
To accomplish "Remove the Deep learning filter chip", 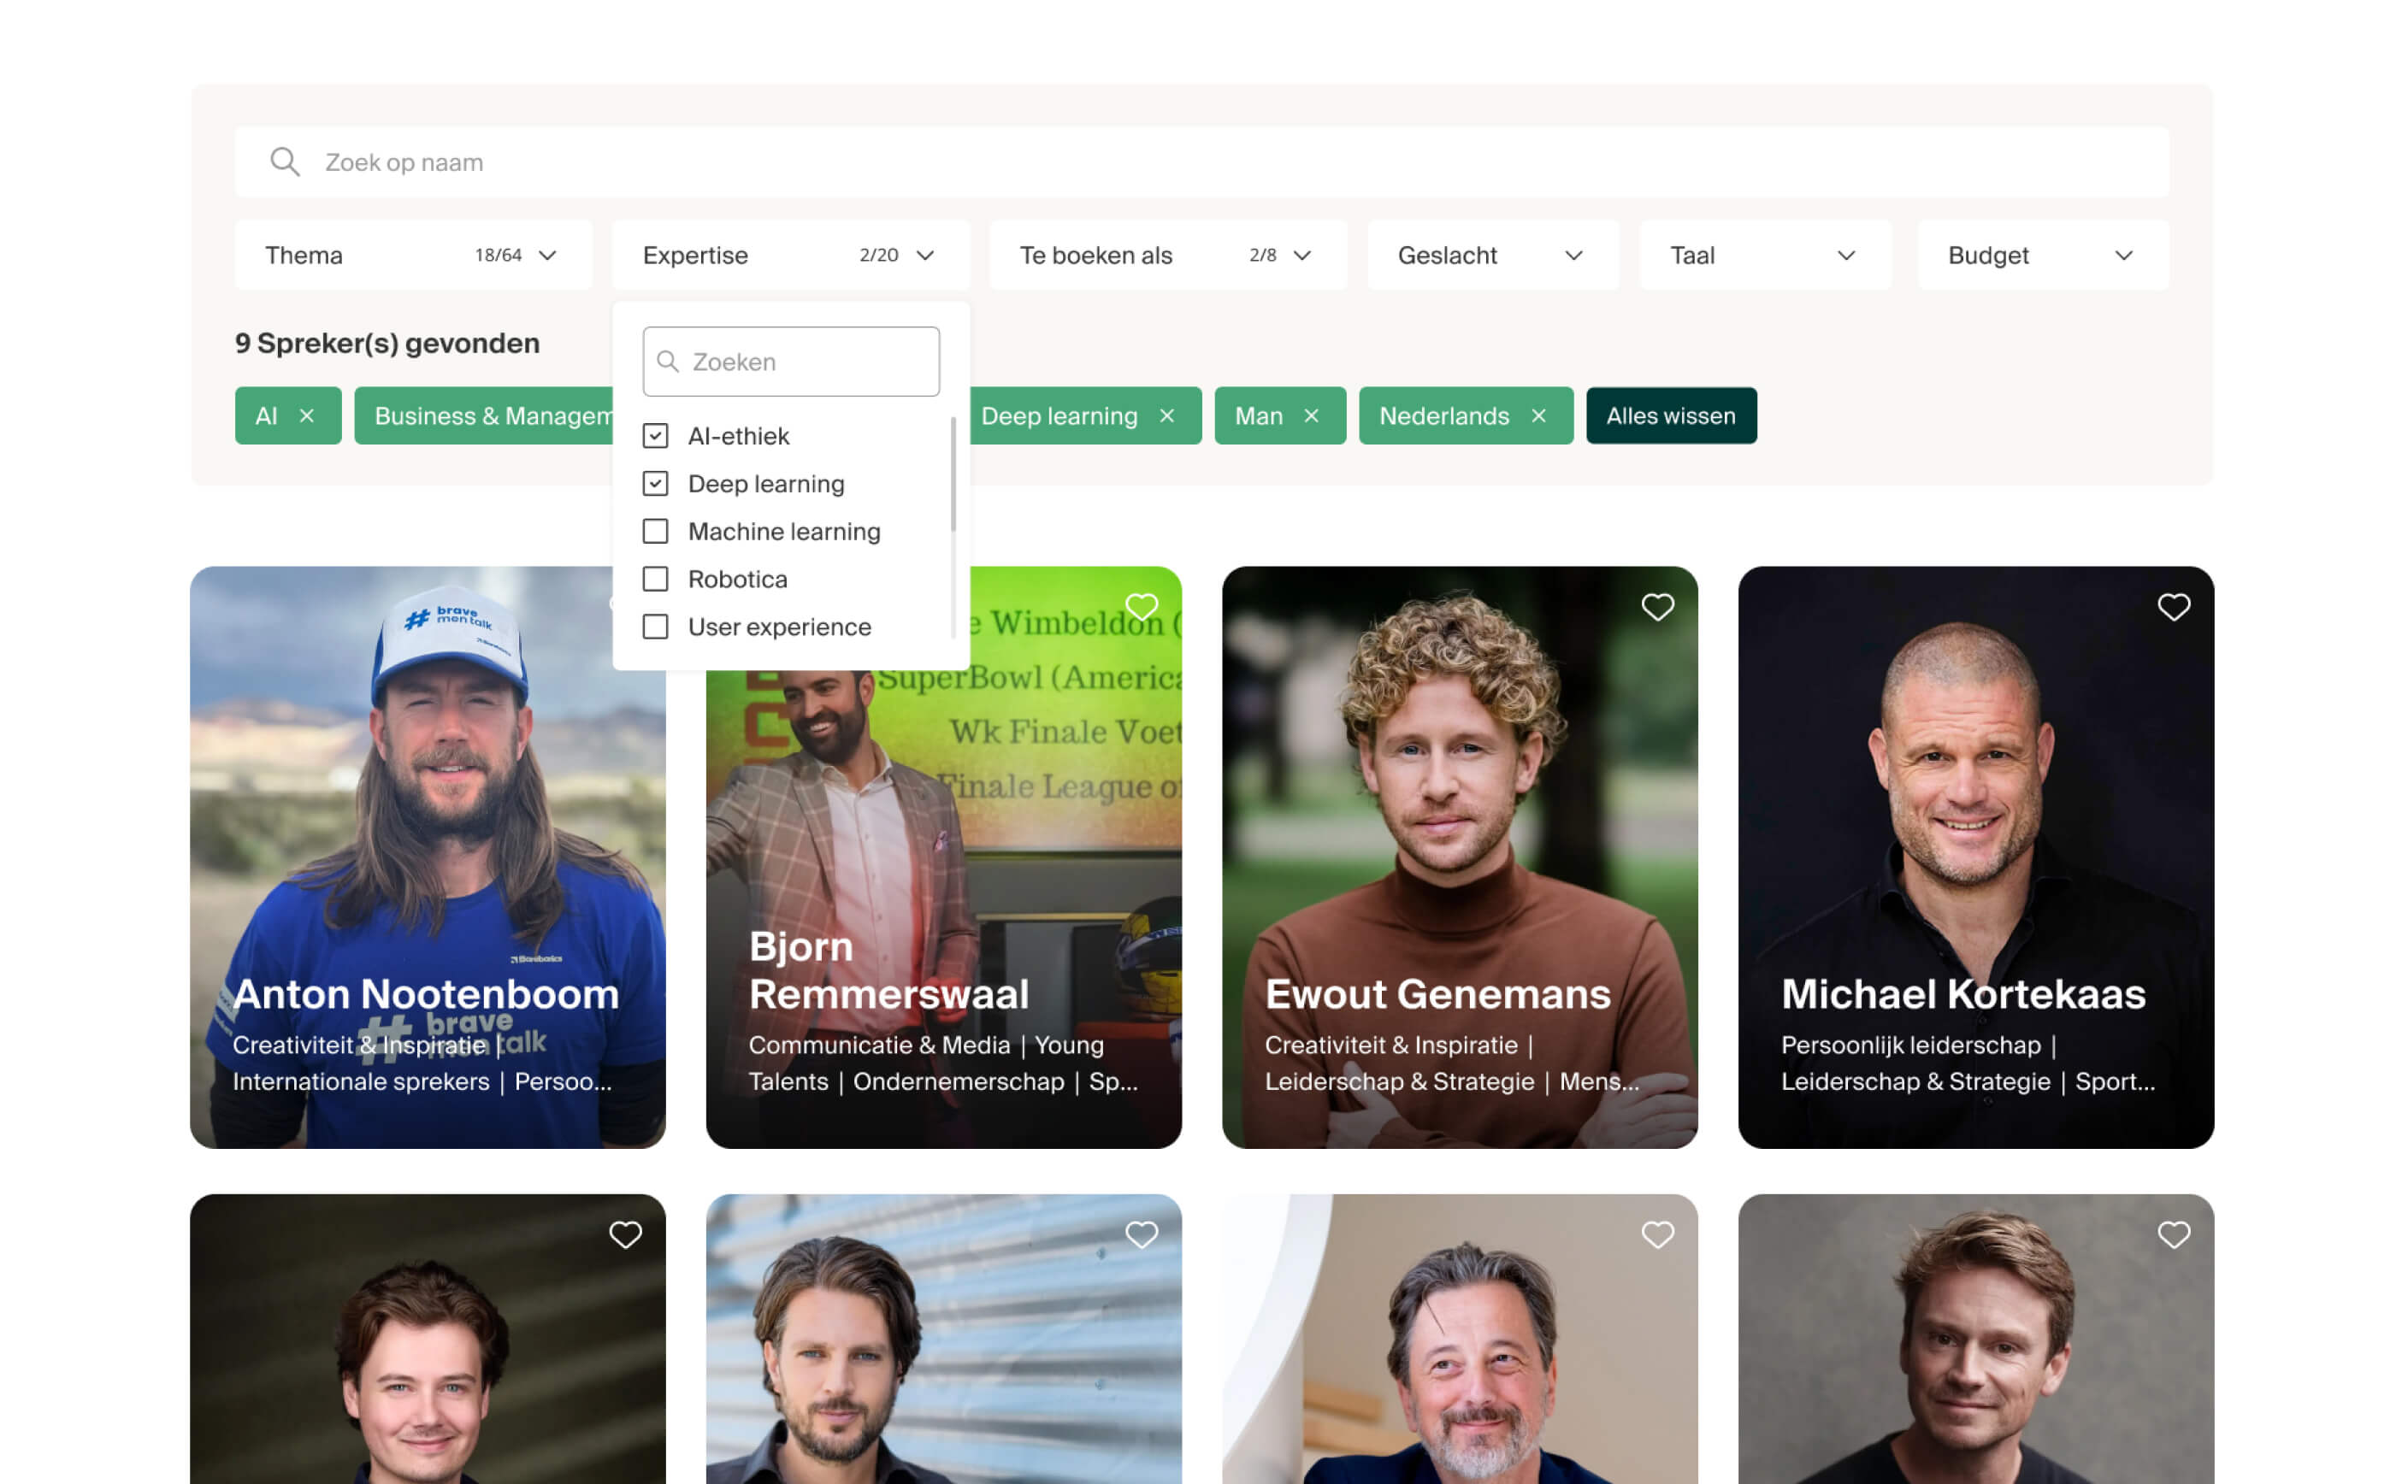I will click(x=1166, y=416).
